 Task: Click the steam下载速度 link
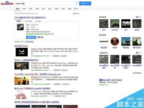(115, 67)
